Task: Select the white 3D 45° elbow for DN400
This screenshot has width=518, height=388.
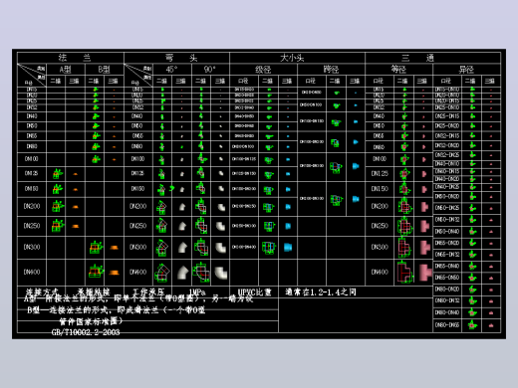Action: (182, 273)
